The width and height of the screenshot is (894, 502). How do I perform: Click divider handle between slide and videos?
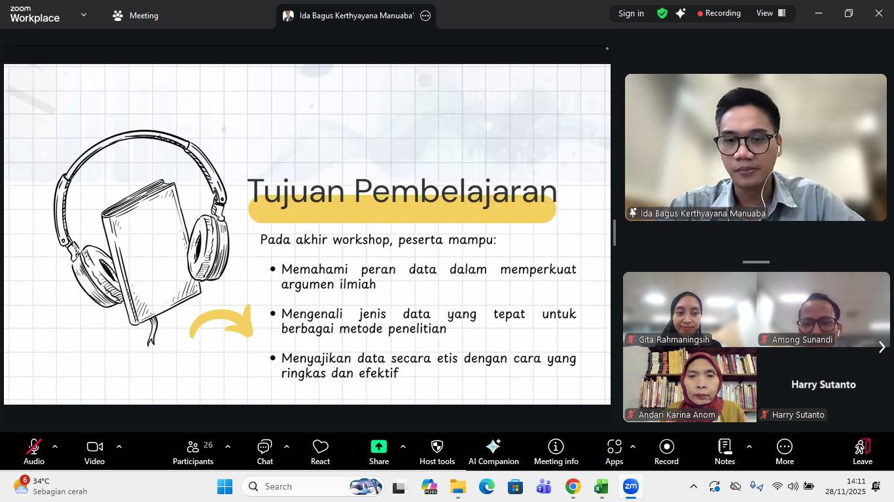click(615, 233)
